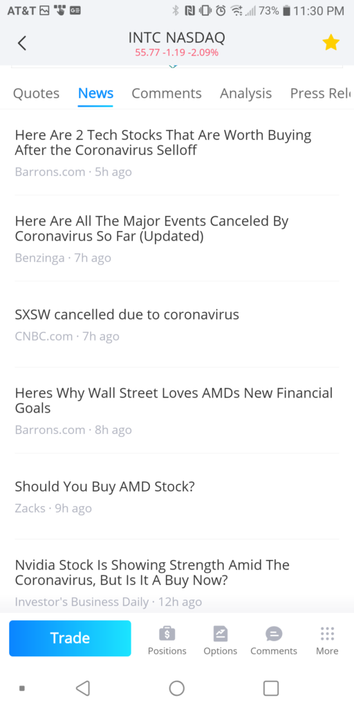Open the 2 Tech Stocks Worth Buying article

[x=176, y=153]
